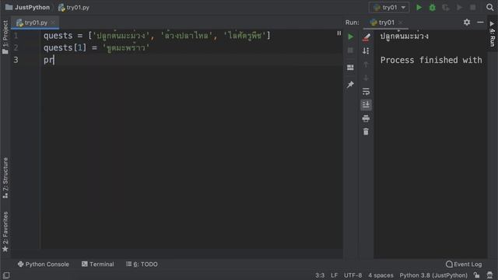Toggle the 4: Run side tab

[493, 33]
